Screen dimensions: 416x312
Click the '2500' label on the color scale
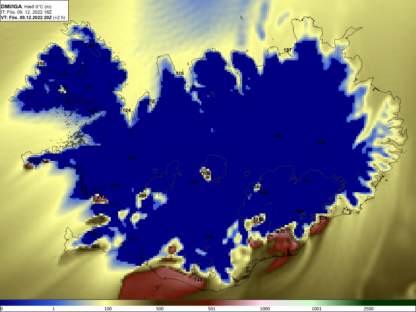(369, 309)
